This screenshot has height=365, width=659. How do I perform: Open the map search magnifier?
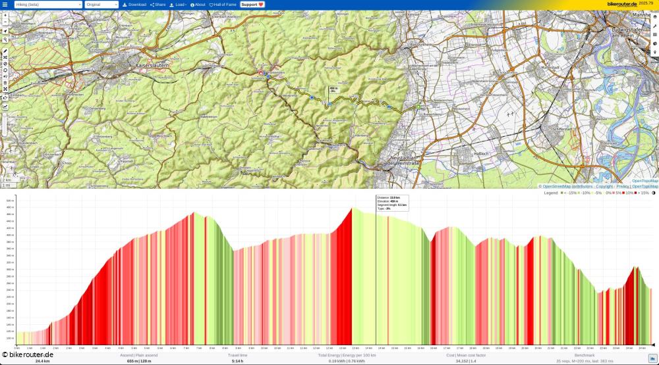click(5, 39)
